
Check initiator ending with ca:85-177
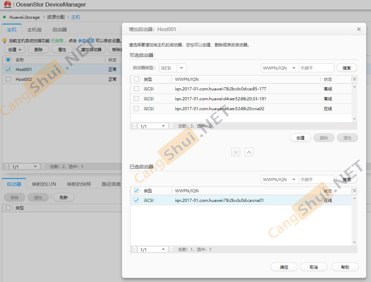(136, 89)
